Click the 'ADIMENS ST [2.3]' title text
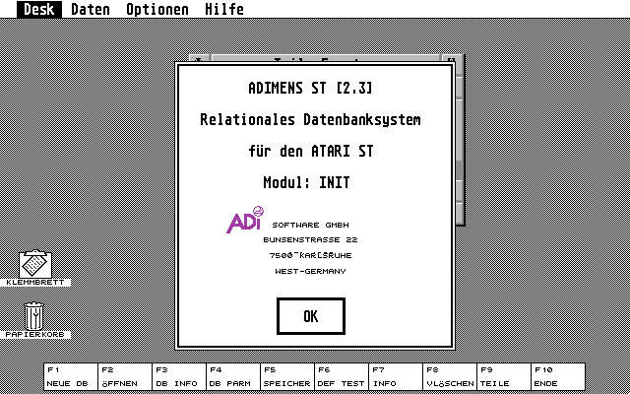The image size is (630, 394). 310,88
